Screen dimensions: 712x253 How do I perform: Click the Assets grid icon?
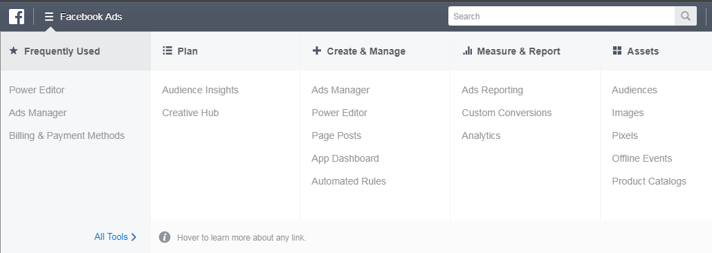click(x=617, y=50)
